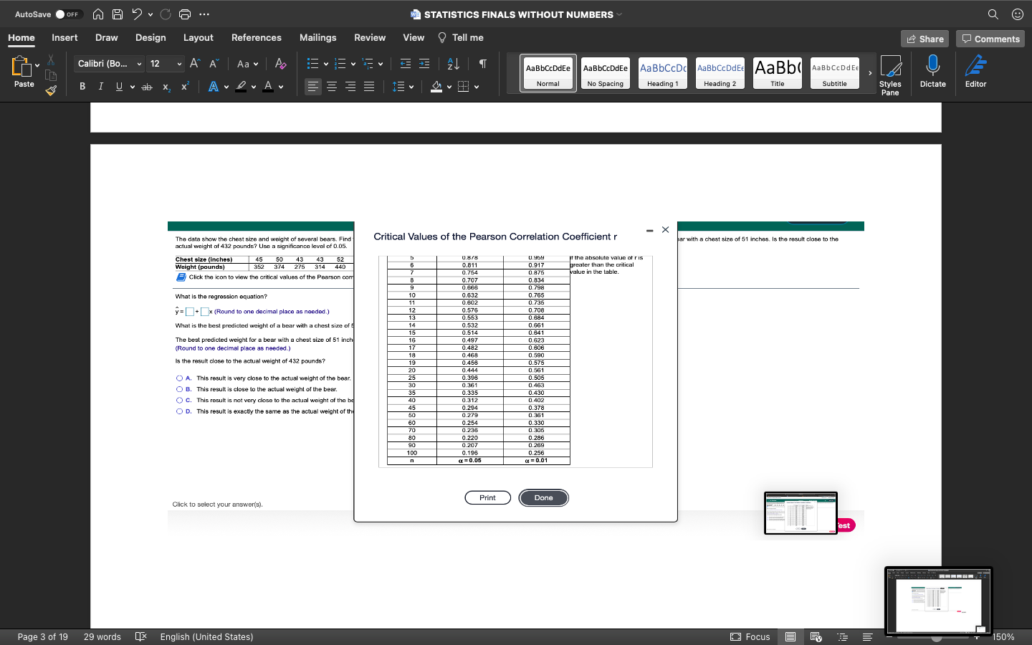
Task: Toggle Italic formatting
Action: coord(100,87)
